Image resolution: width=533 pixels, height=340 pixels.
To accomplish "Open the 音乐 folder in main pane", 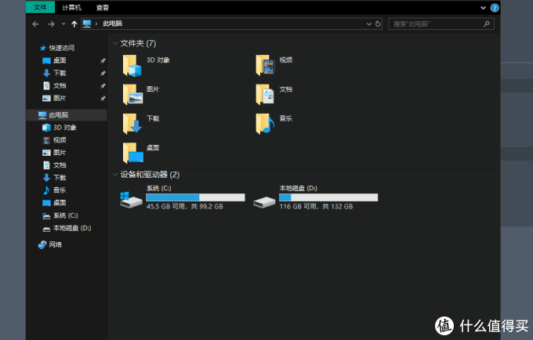I will pos(265,124).
